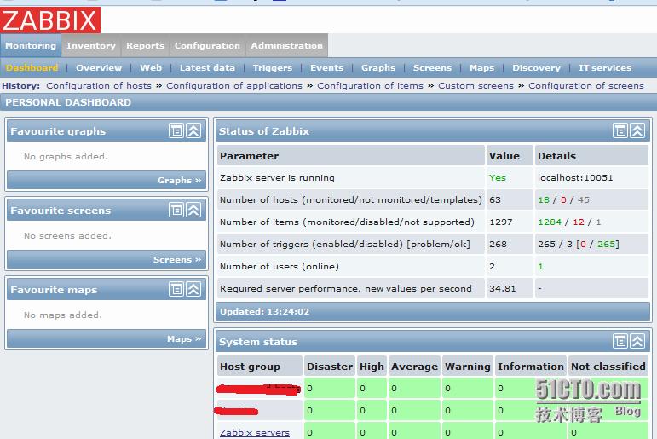Click the localhost:10051 details cell
This screenshot has width=657, height=439.
click(591, 177)
